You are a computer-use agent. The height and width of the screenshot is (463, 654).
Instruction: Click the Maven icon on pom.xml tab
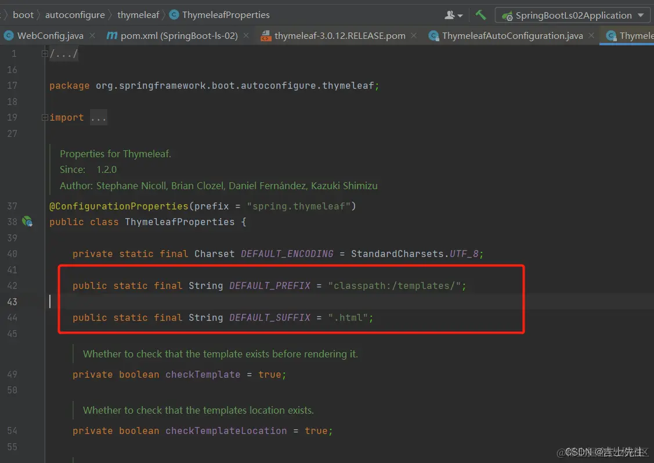(x=112, y=36)
